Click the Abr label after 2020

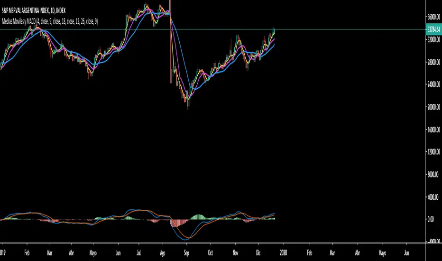[x=358, y=253]
